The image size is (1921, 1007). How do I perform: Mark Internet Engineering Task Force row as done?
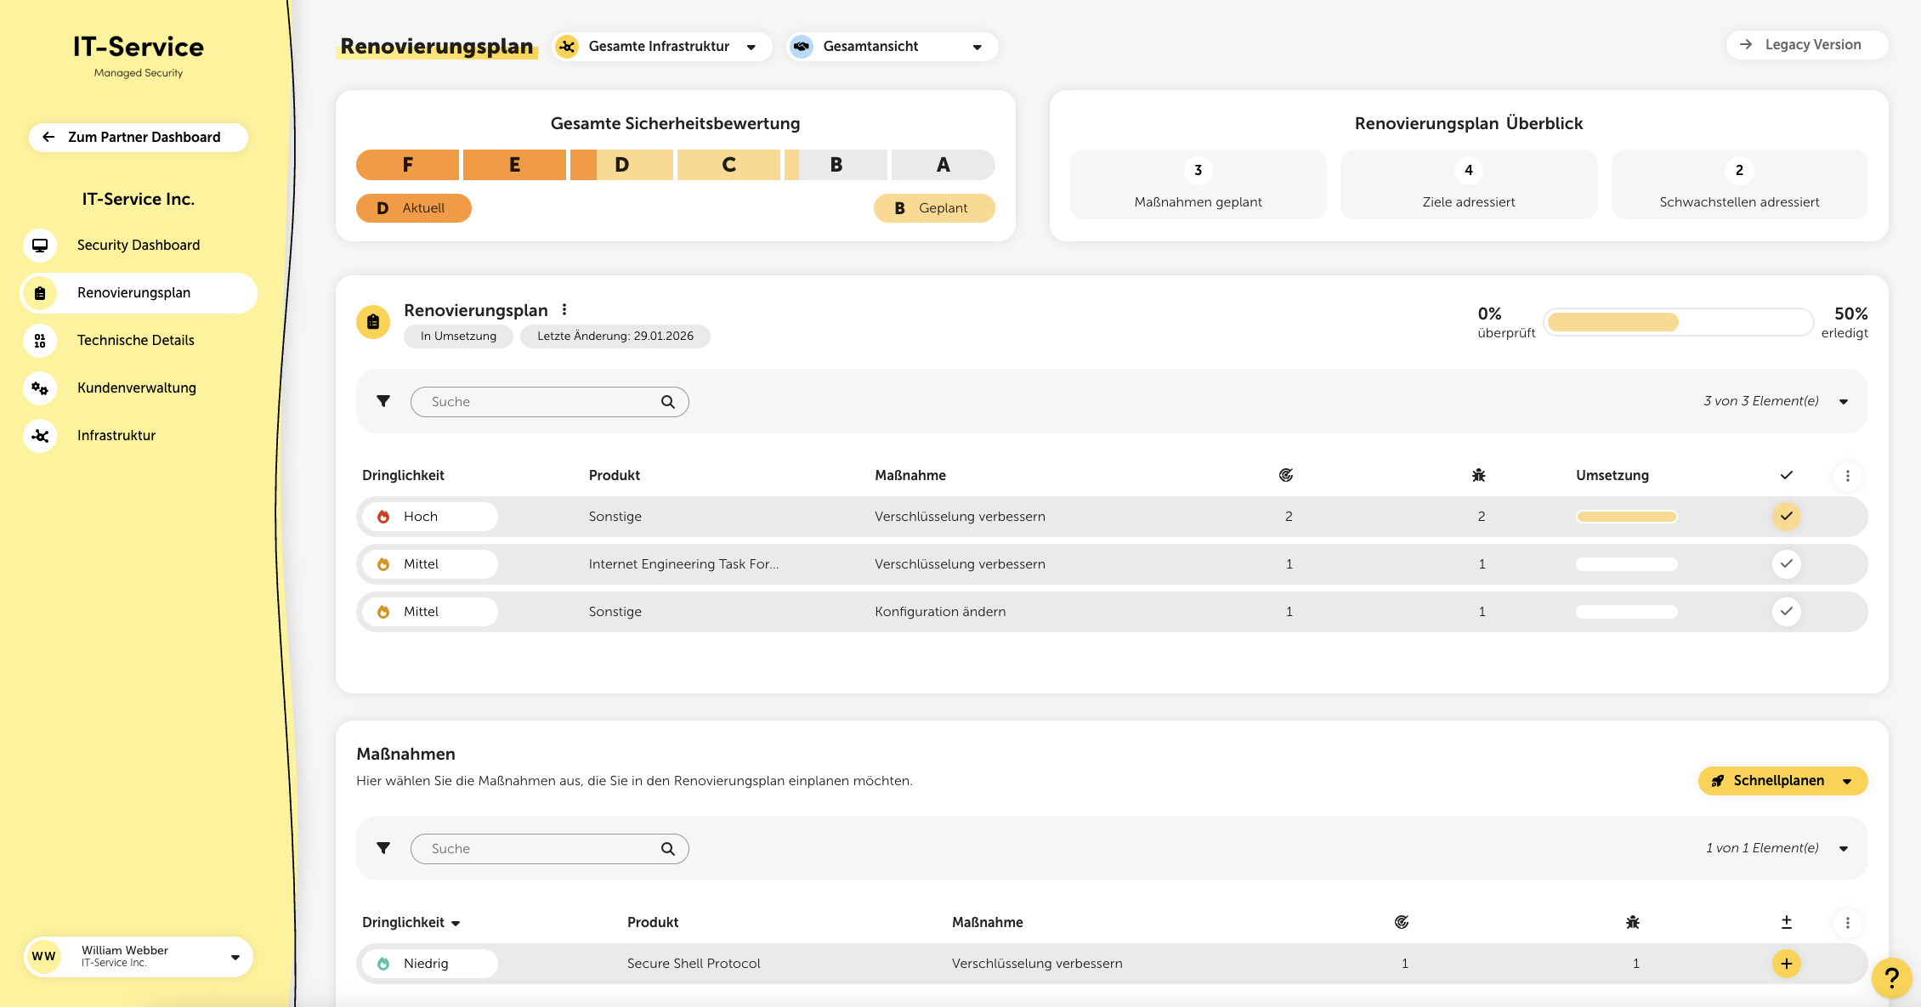coord(1786,564)
